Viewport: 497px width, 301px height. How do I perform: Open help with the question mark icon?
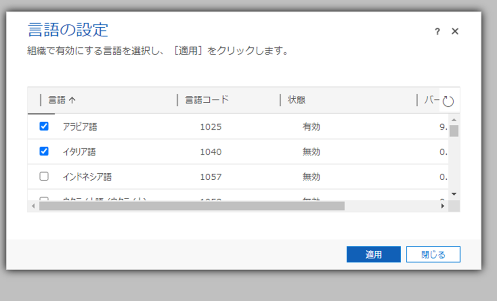coord(437,31)
